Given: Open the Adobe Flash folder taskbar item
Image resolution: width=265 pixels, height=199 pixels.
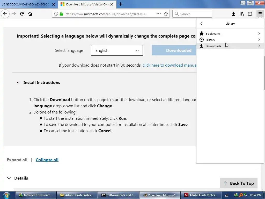Looking at the screenshot, I should [x=77, y=195].
